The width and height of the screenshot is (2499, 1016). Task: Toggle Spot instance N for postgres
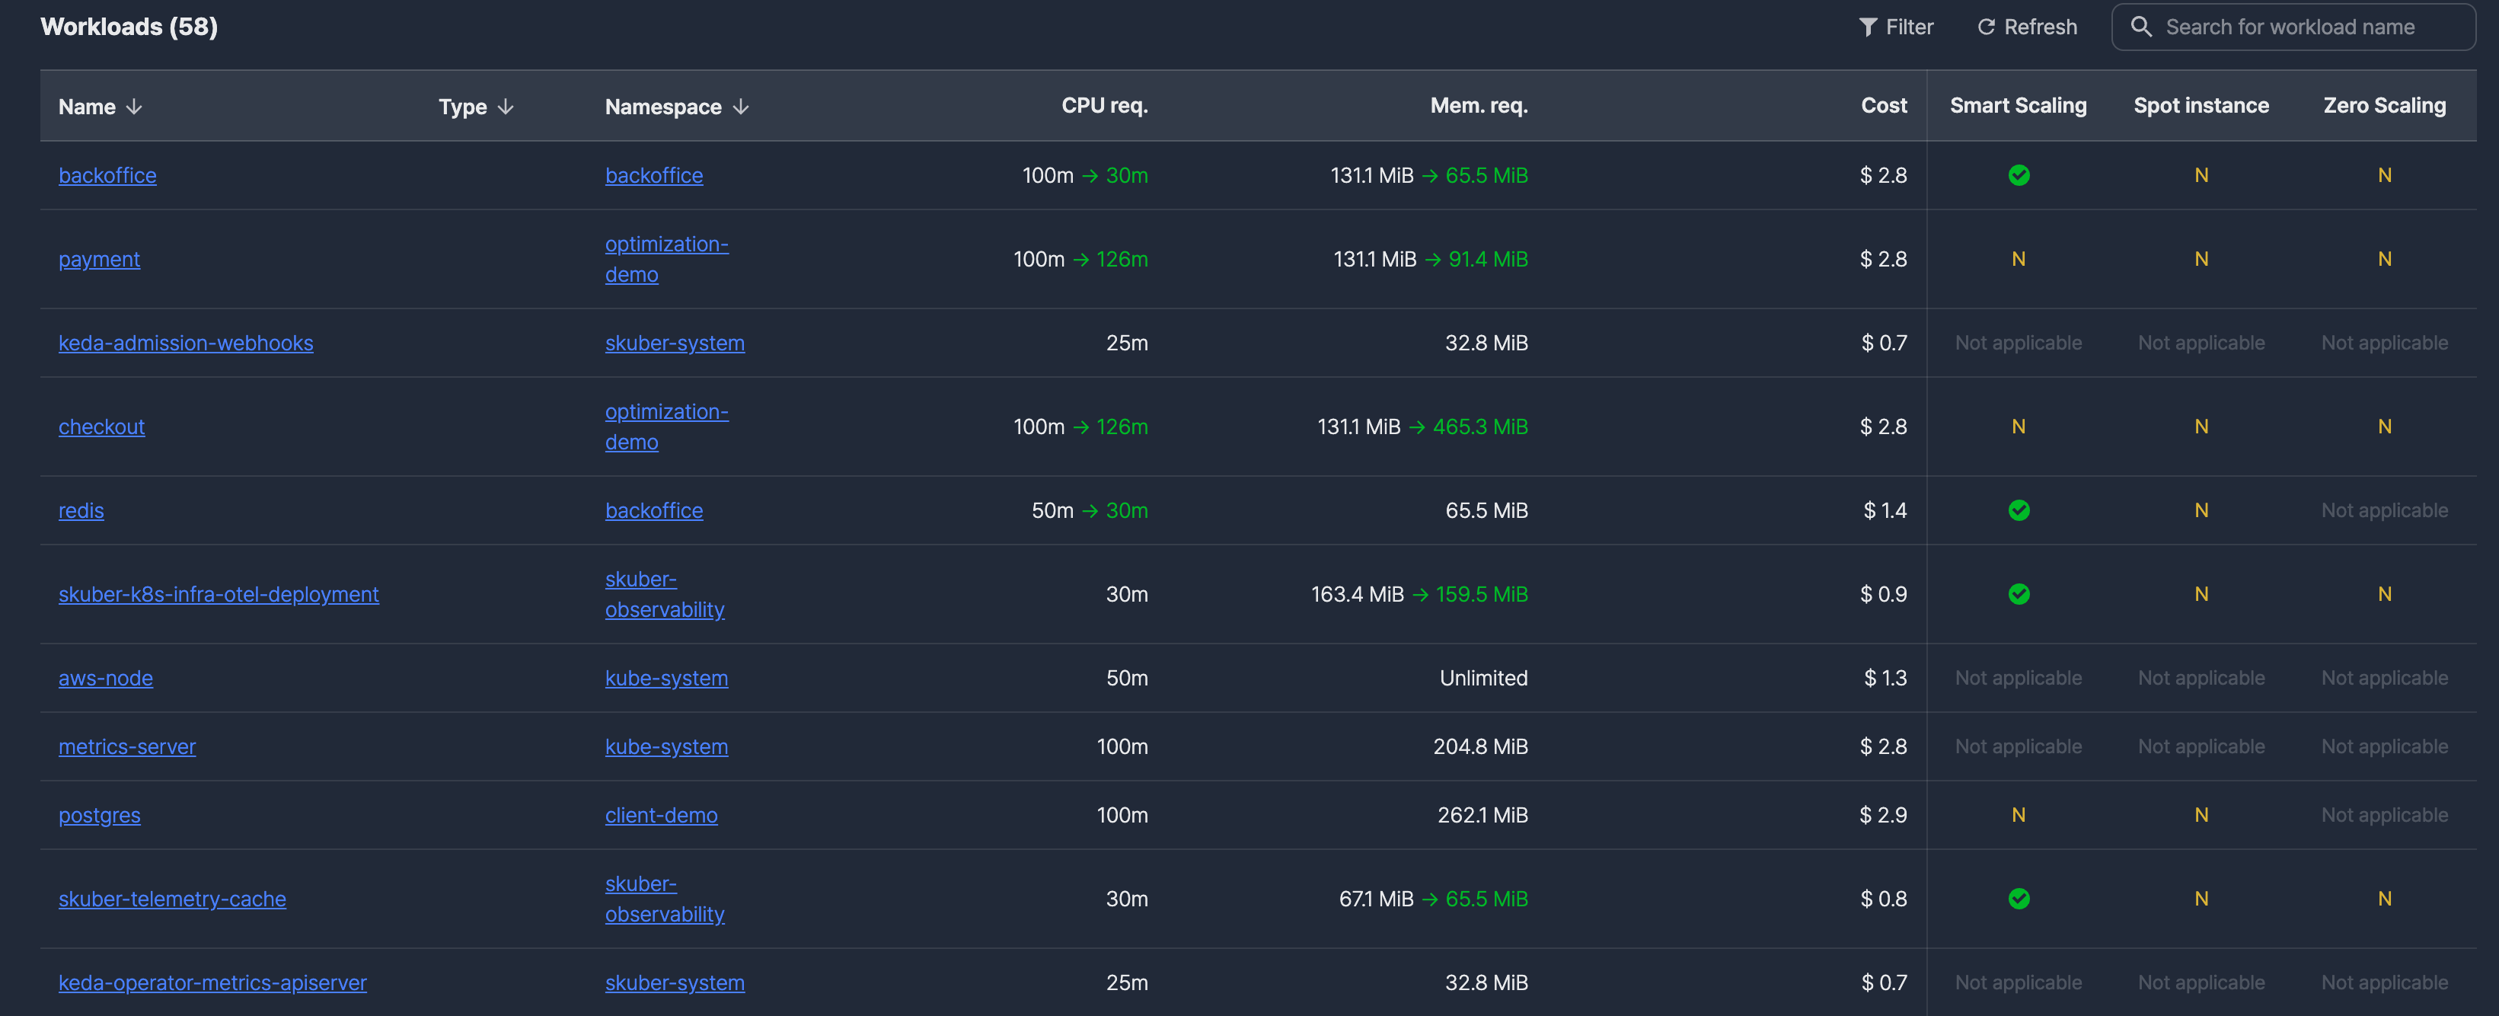(x=2201, y=815)
